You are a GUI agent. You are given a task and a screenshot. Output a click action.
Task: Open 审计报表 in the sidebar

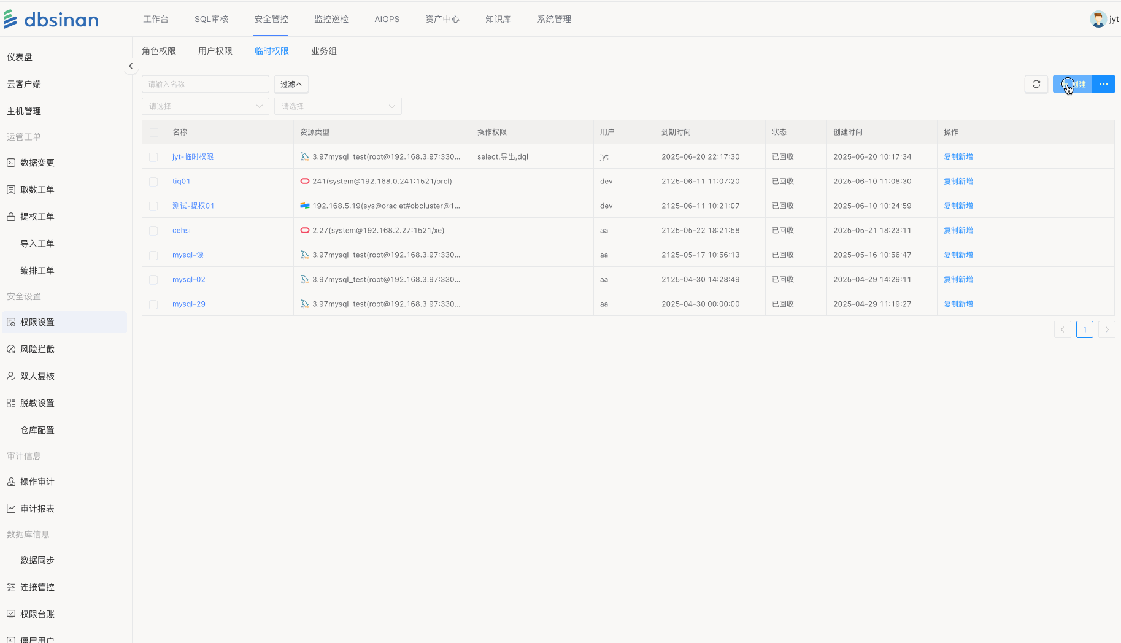point(37,509)
